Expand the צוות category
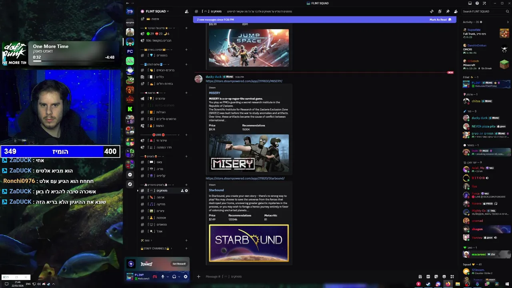Viewport: 512px width, 288px height. pyautogui.click(x=146, y=240)
